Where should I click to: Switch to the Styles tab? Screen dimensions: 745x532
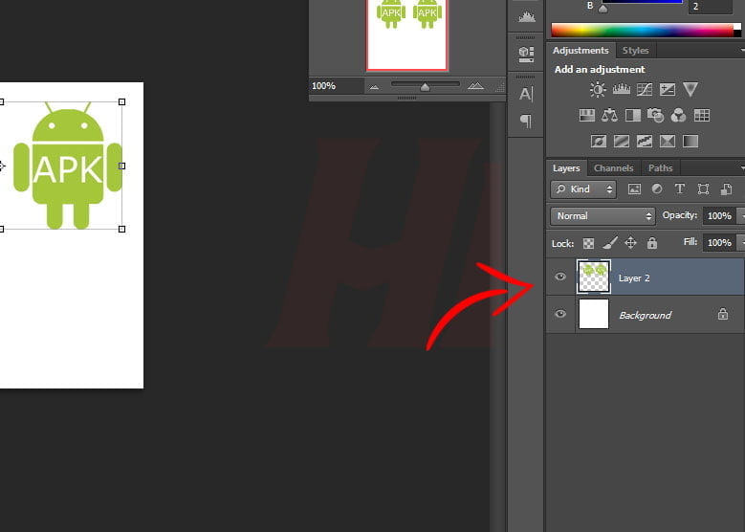pyautogui.click(x=635, y=51)
